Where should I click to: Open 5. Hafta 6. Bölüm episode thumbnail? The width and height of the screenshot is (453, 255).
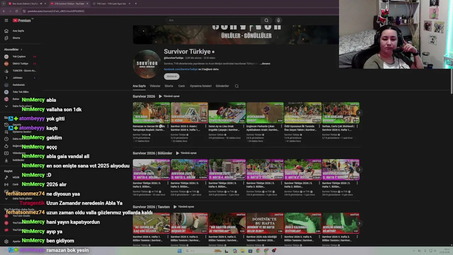(x=151, y=170)
